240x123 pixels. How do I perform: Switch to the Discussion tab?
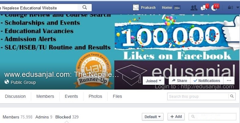point(15,96)
